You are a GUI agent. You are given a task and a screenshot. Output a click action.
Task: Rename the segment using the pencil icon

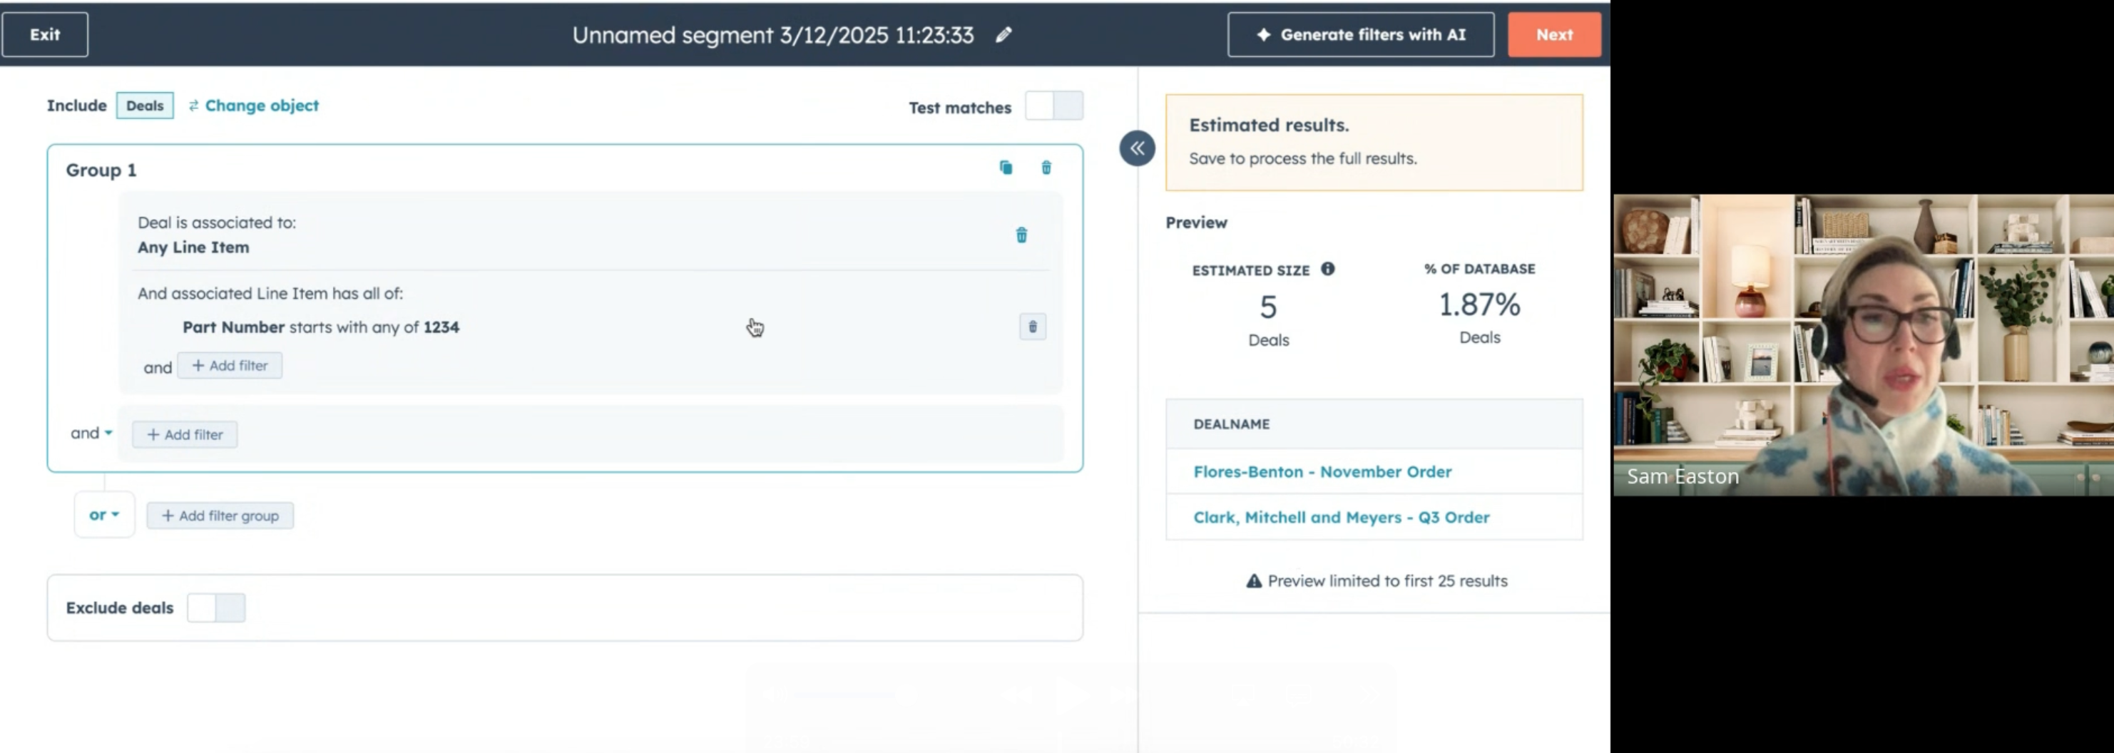(1003, 34)
